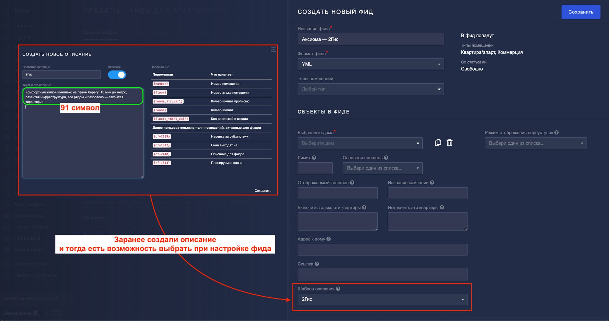
Task: Click Выйти из системы in the sidebar
Action: [x=36, y=275]
